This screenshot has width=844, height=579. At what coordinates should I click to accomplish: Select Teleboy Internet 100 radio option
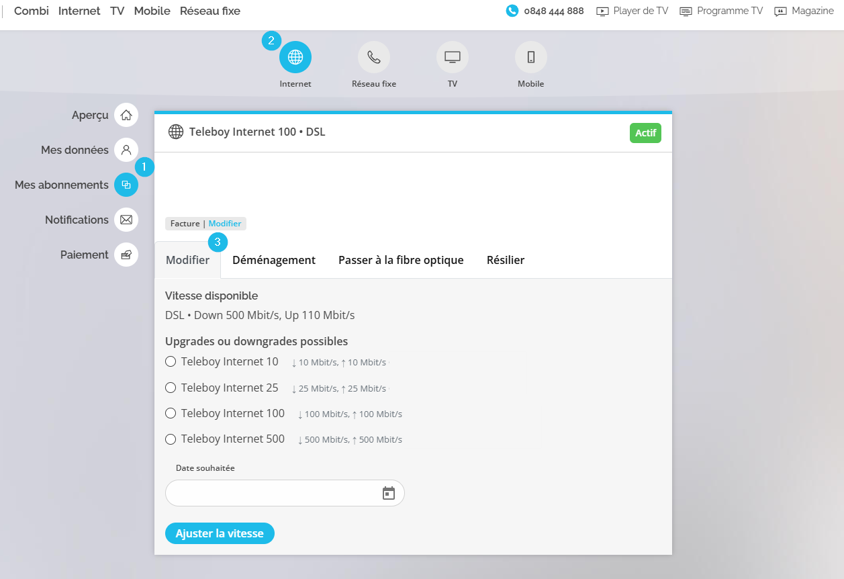coord(171,413)
